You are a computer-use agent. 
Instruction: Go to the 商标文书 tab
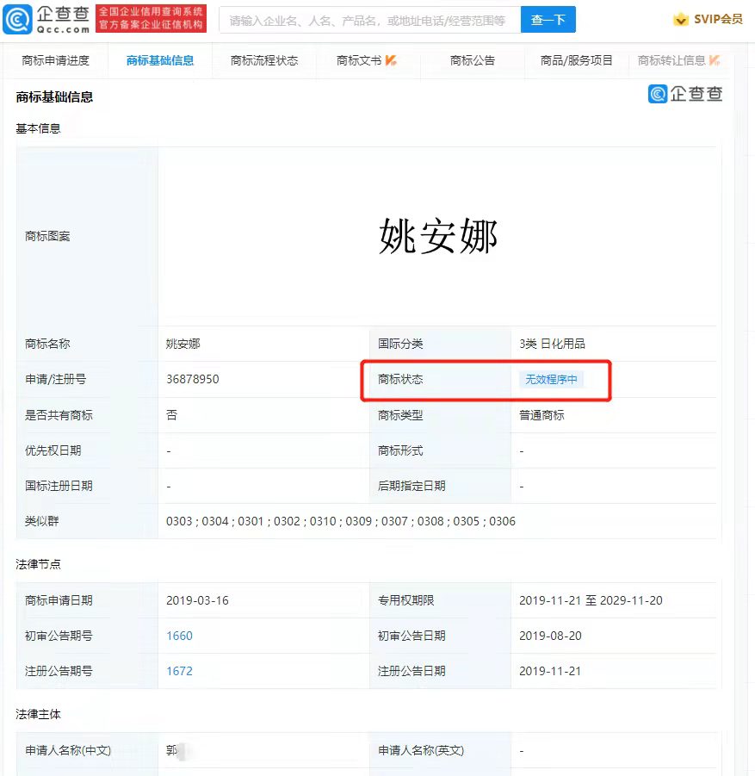pyautogui.click(x=359, y=60)
